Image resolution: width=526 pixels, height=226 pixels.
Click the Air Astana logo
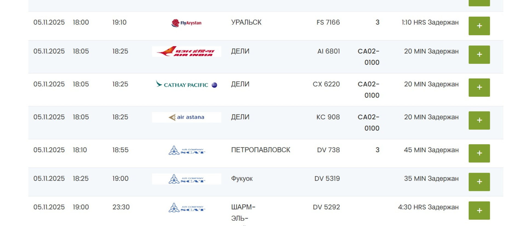(187, 117)
